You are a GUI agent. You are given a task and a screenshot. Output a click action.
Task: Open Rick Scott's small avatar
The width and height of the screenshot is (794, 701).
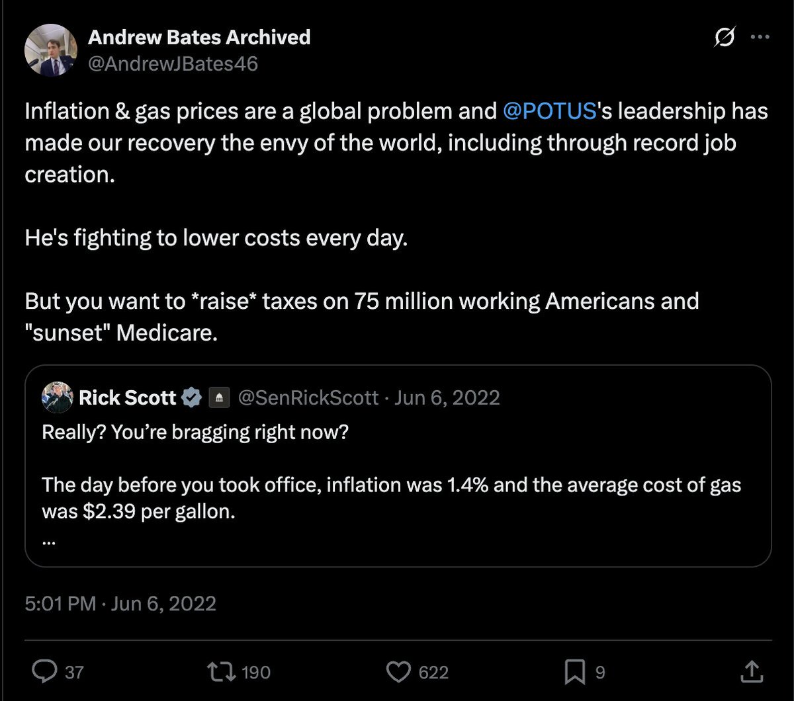58,397
